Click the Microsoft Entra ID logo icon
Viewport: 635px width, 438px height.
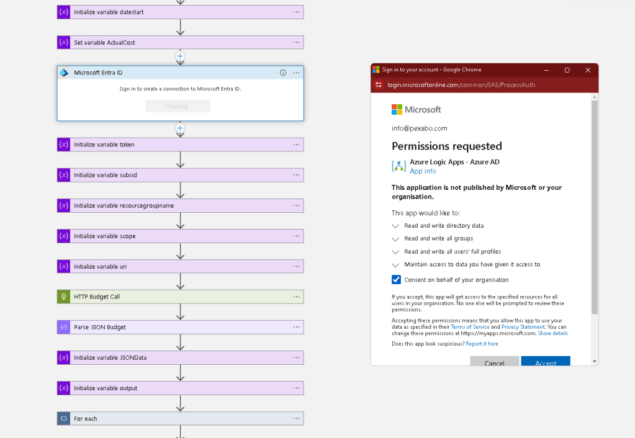click(64, 73)
